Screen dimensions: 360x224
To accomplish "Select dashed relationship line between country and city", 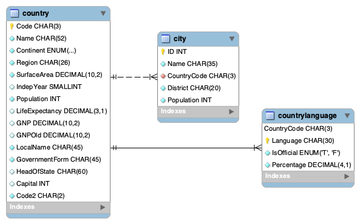I will tap(134, 77).
